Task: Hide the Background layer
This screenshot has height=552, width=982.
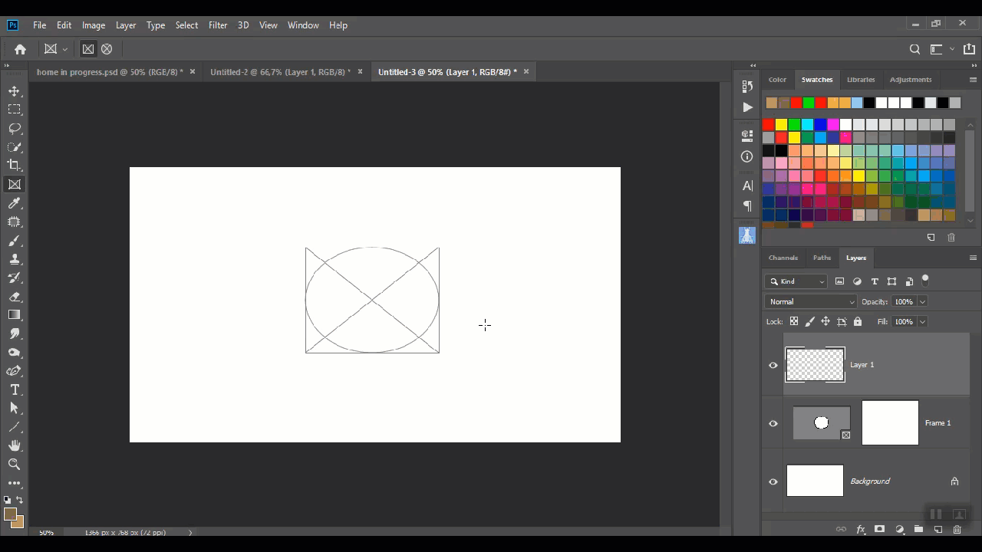Action: pos(773,481)
